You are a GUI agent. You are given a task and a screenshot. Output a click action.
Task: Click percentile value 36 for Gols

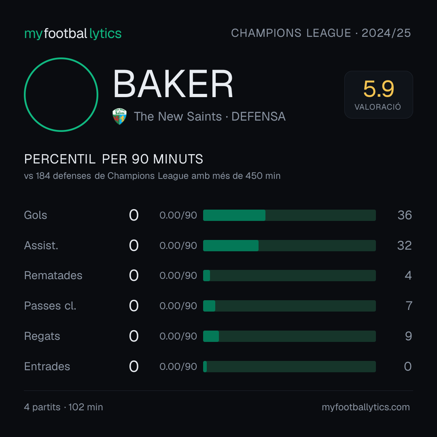coord(405,215)
